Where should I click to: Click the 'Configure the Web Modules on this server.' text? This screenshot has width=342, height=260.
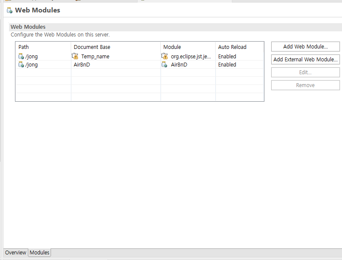60,35
